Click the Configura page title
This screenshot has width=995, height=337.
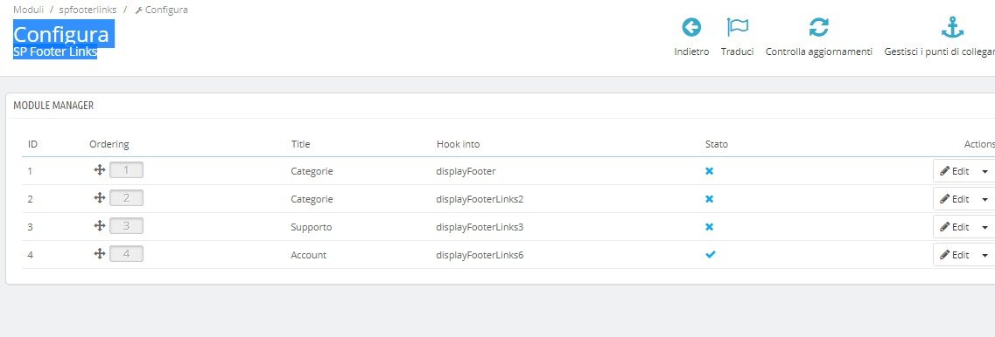(x=61, y=33)
